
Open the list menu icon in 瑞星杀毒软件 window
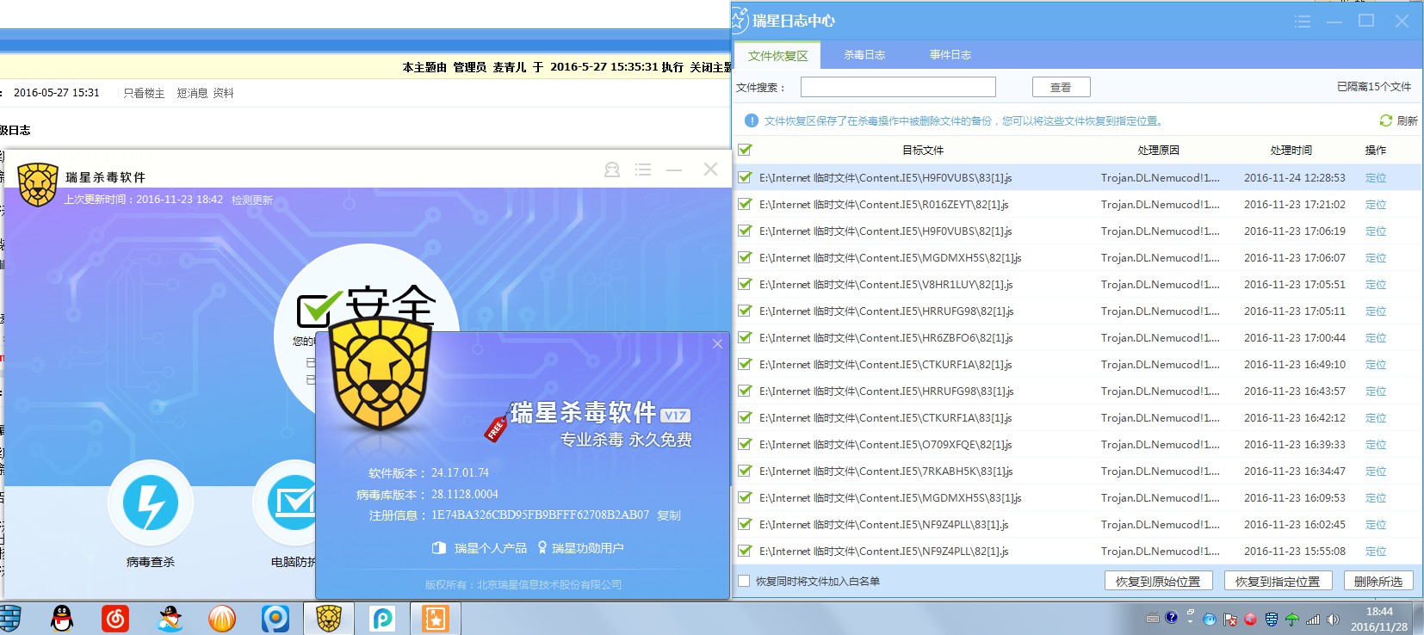pos(643,170)
